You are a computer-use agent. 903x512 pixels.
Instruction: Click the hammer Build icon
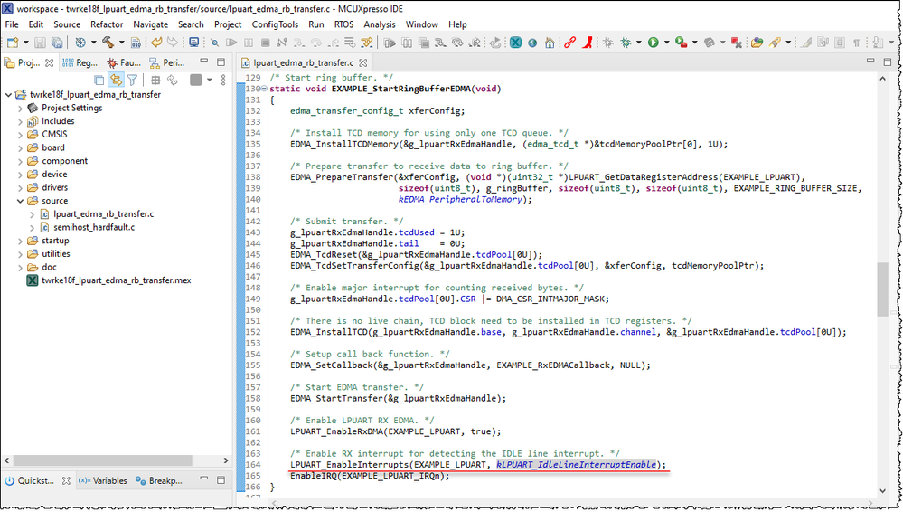coord(108,43)
